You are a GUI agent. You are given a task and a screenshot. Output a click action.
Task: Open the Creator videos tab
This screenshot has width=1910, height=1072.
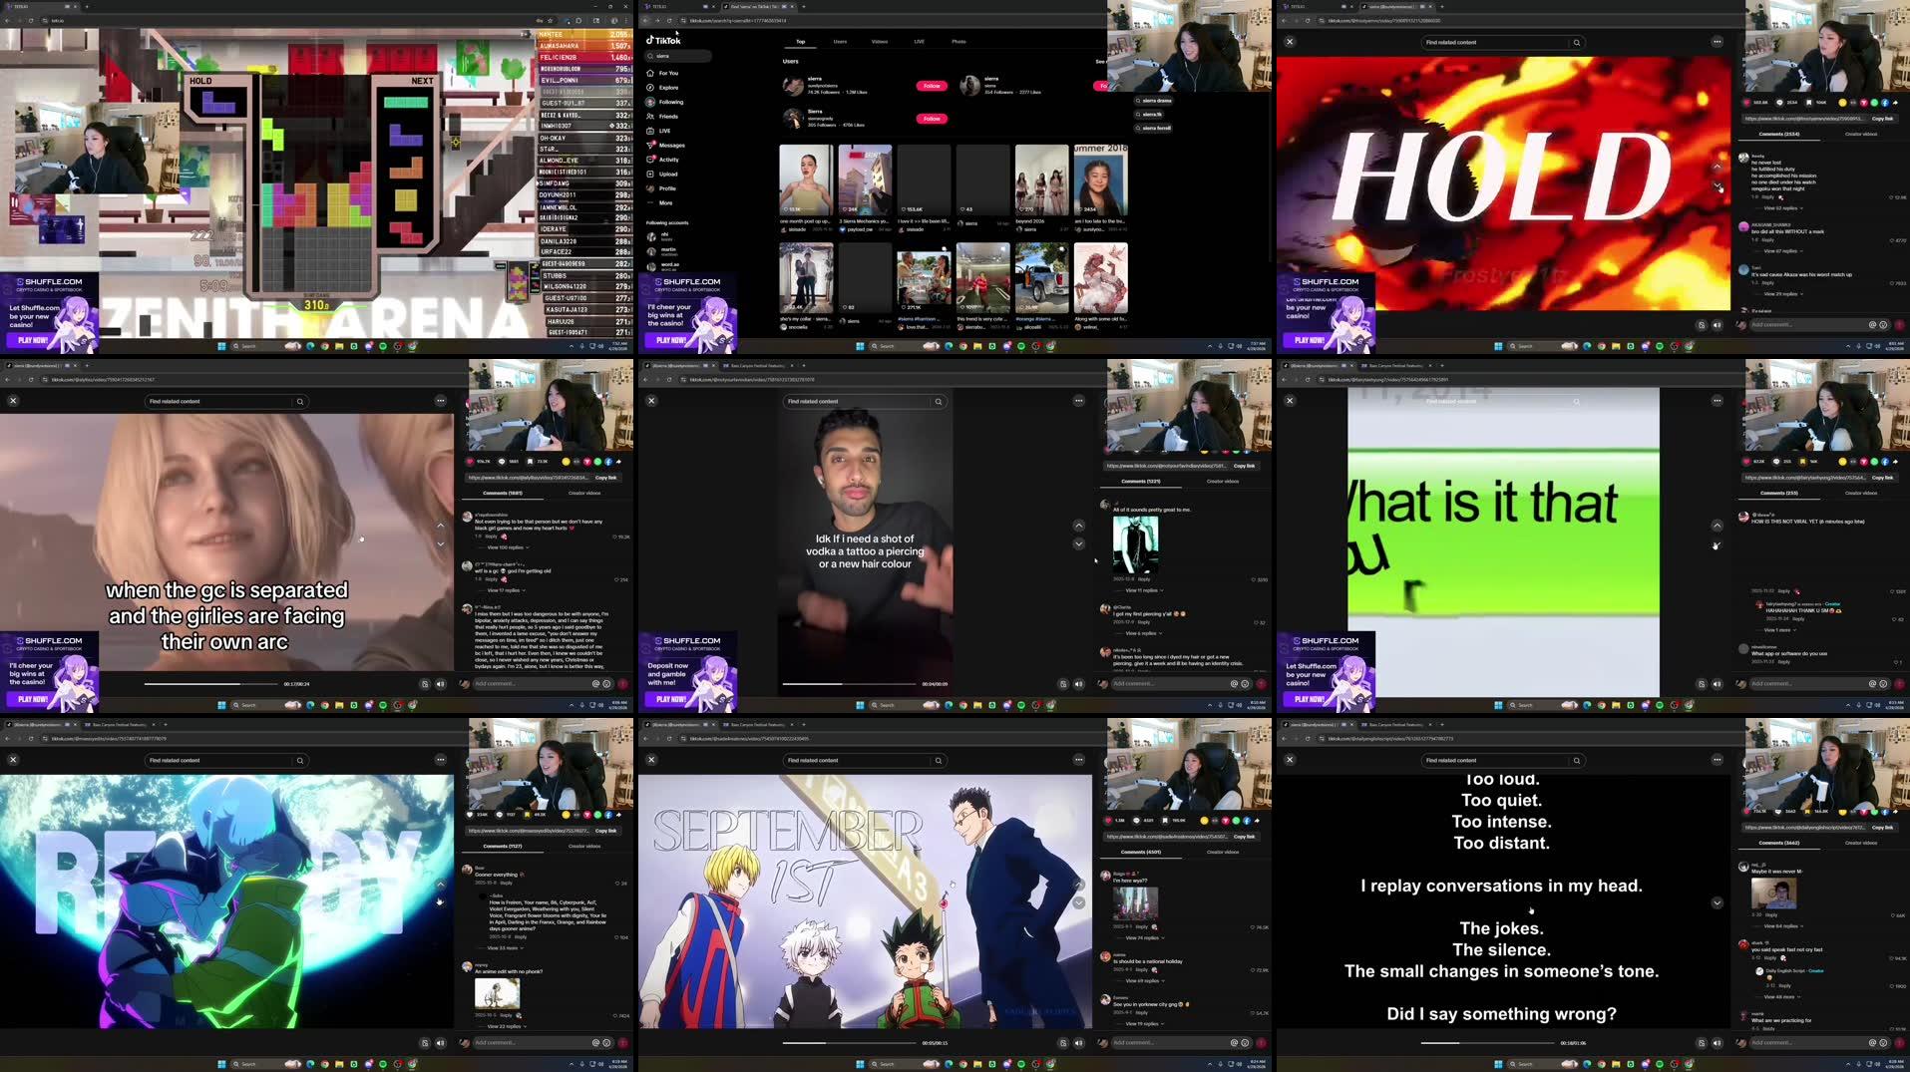click(1225, 481)
